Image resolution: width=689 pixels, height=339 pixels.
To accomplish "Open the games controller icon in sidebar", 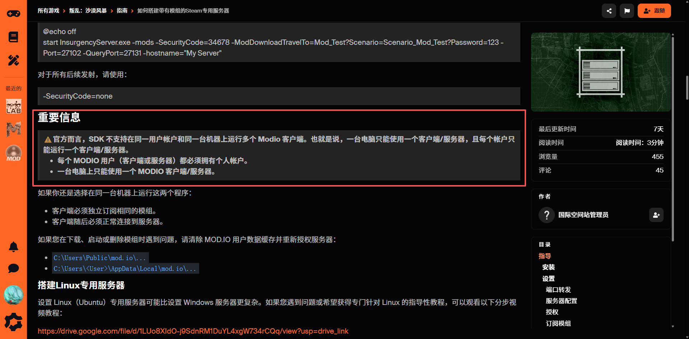I will click(14, 14).
